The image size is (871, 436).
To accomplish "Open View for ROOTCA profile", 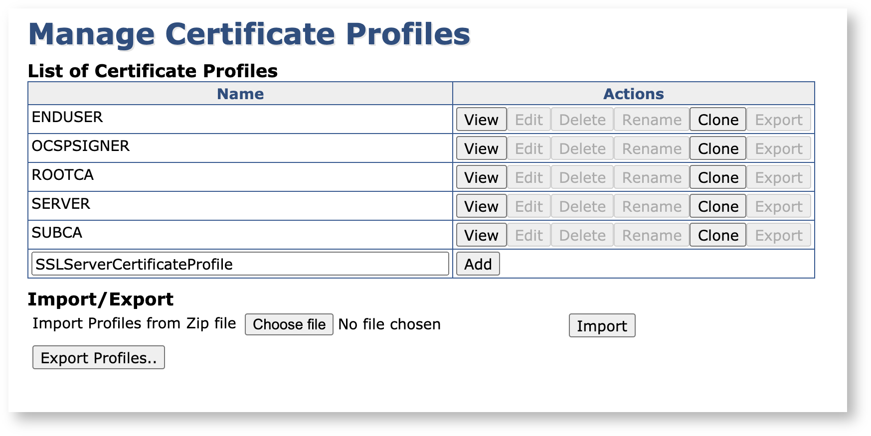I will click(481, 177).
